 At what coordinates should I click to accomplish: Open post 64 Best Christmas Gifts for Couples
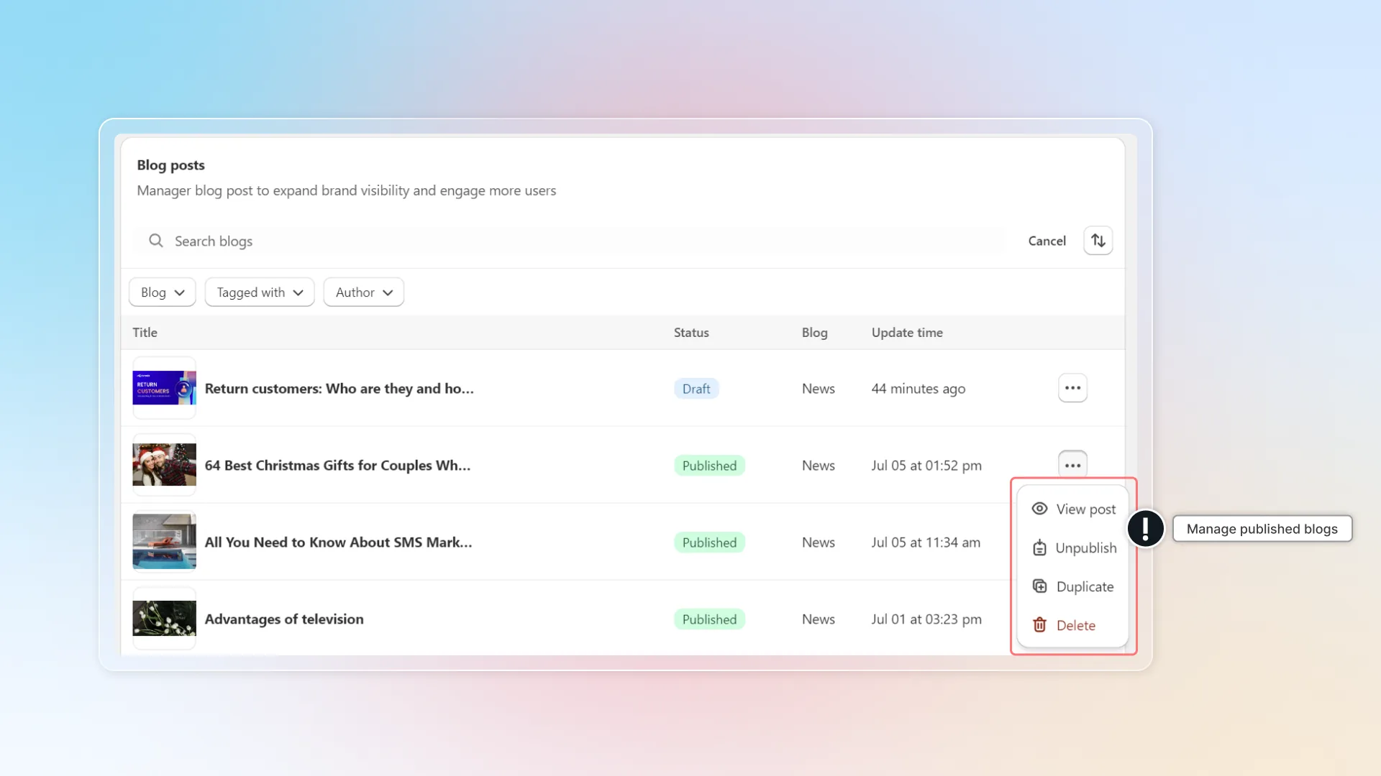(x=338, y=466)
